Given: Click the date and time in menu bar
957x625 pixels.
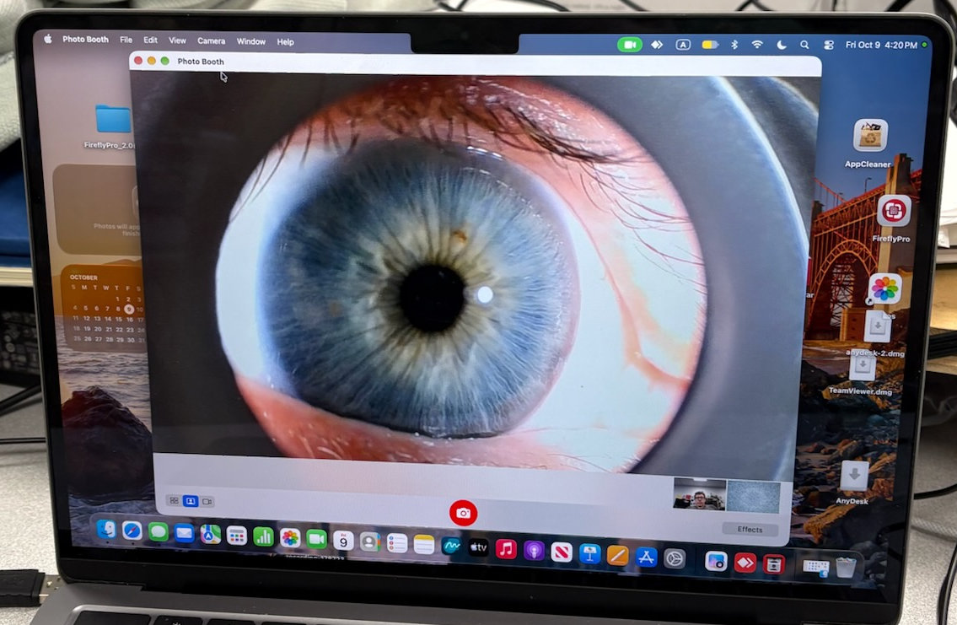Looking at the screenshot, I should pyautogui.click(x=881, y=46).
